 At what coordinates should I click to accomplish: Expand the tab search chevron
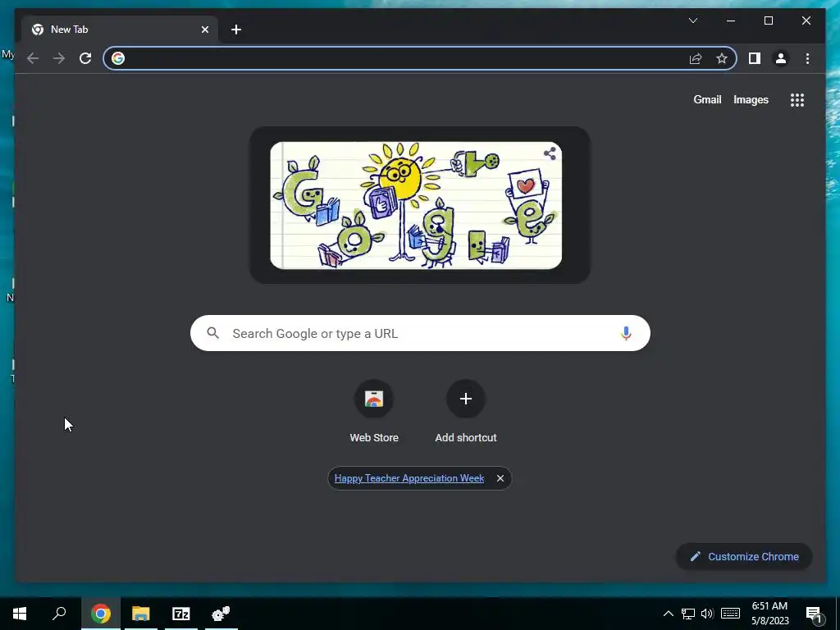coord(692,21)
